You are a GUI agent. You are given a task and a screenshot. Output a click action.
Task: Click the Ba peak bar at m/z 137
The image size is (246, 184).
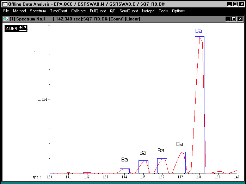point(180,162)
